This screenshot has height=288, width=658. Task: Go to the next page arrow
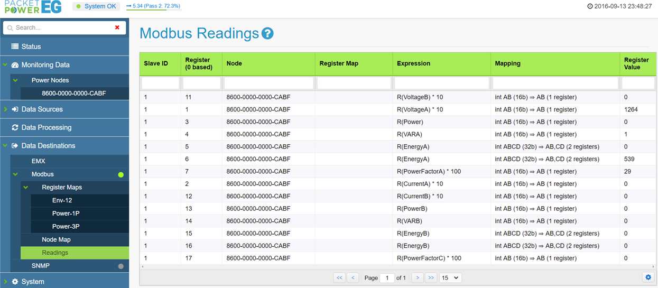tap(418, 277)
